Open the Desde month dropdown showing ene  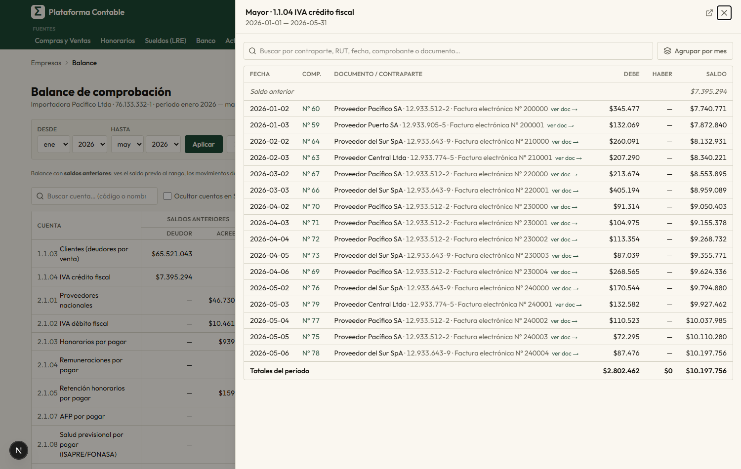tap(54, 144)
